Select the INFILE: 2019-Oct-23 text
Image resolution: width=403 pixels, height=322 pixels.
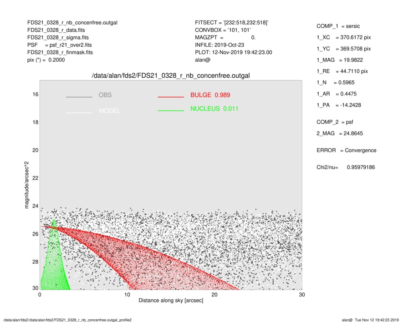tap(219, 45)
